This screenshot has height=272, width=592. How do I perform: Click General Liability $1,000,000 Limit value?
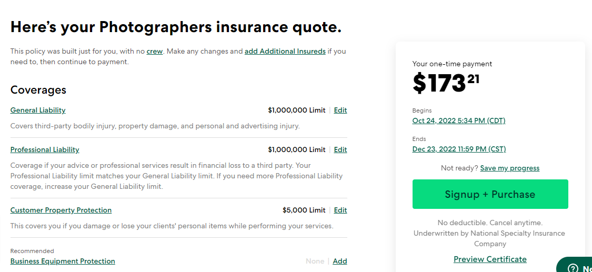click(x=296, y=110)
